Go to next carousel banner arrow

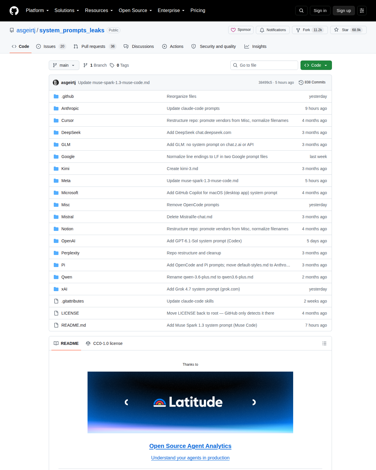(254, 402)
